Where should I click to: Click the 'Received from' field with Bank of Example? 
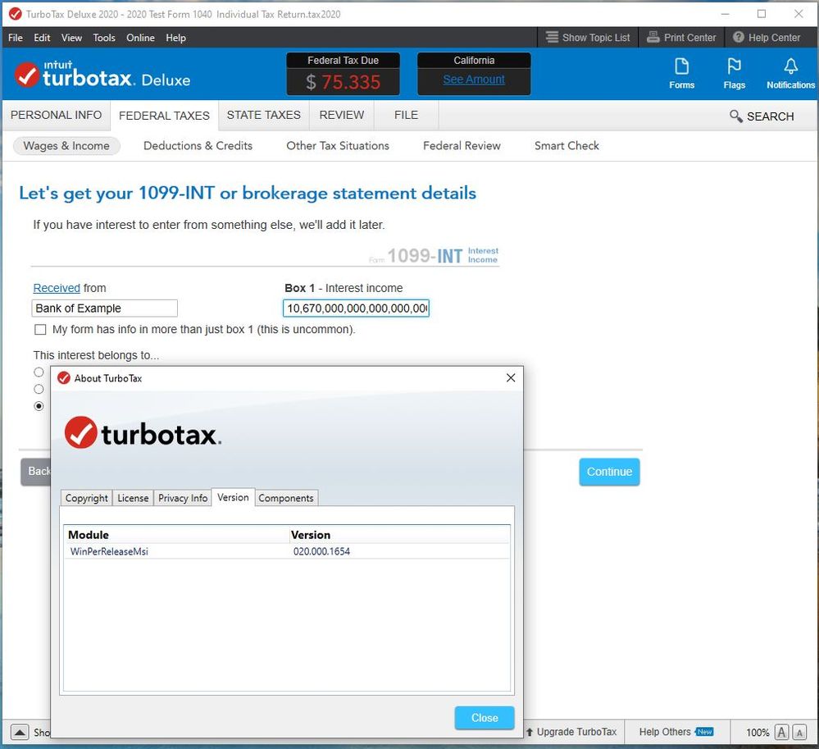point(104,308)
